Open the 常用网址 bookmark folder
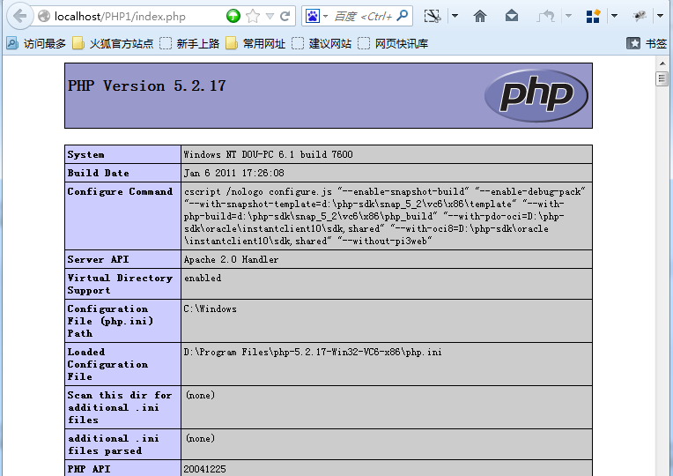 pyautogui.click(x=255, y=43)
